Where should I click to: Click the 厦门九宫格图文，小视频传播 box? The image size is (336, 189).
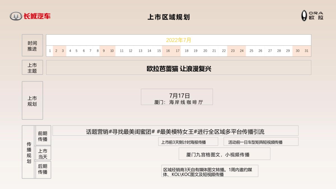(x=224, y=153)
